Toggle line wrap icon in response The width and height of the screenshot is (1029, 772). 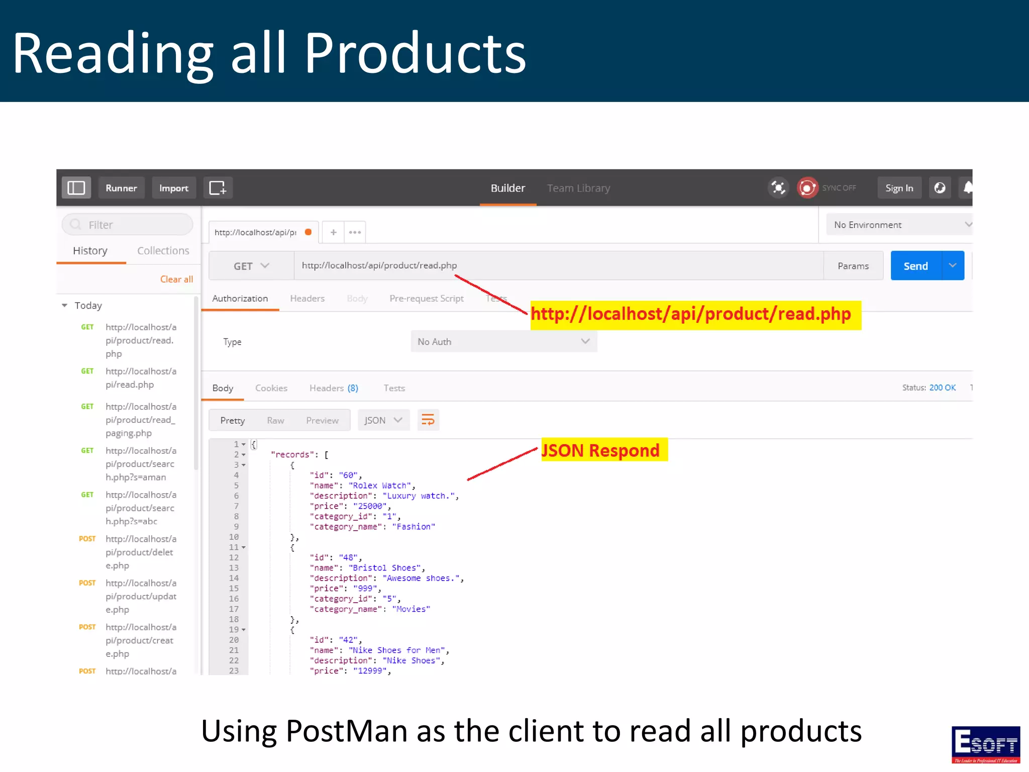tap(428, 420)
